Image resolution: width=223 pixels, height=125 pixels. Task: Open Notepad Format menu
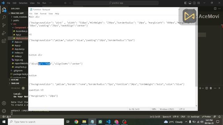click(43, 14)
